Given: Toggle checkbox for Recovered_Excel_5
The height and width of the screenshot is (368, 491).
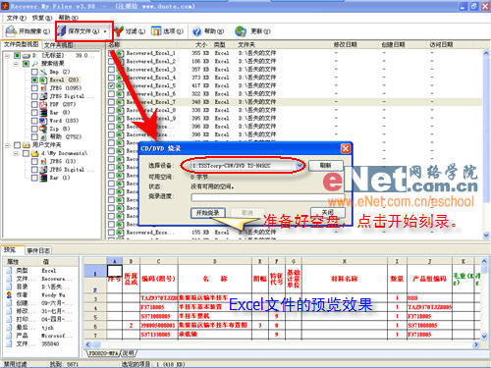Looking at the screenshot, I should tap(111, 85).
